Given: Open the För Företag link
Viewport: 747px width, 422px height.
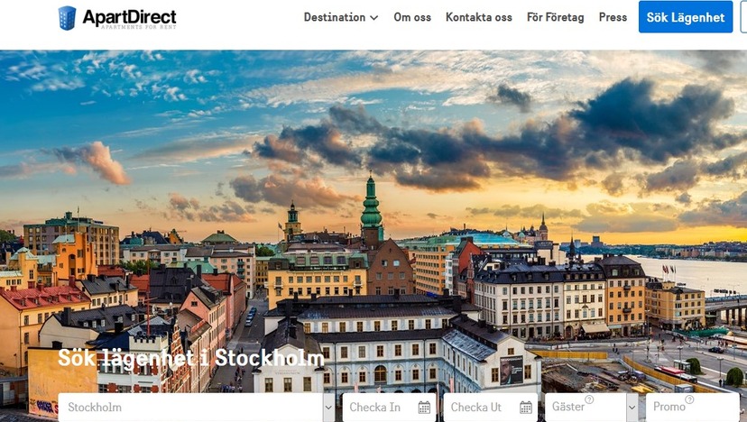Looking at the screenshot, I should pyautogui.click(x=556, y=17).
